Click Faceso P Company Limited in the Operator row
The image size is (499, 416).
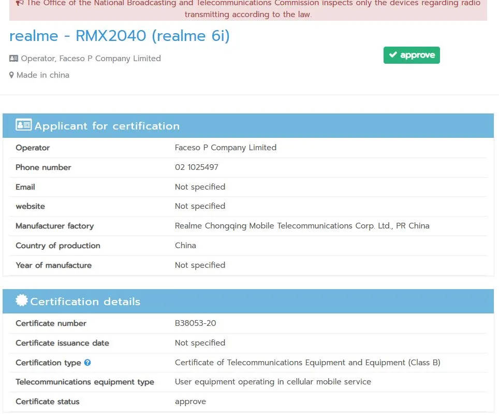(225, 148)
